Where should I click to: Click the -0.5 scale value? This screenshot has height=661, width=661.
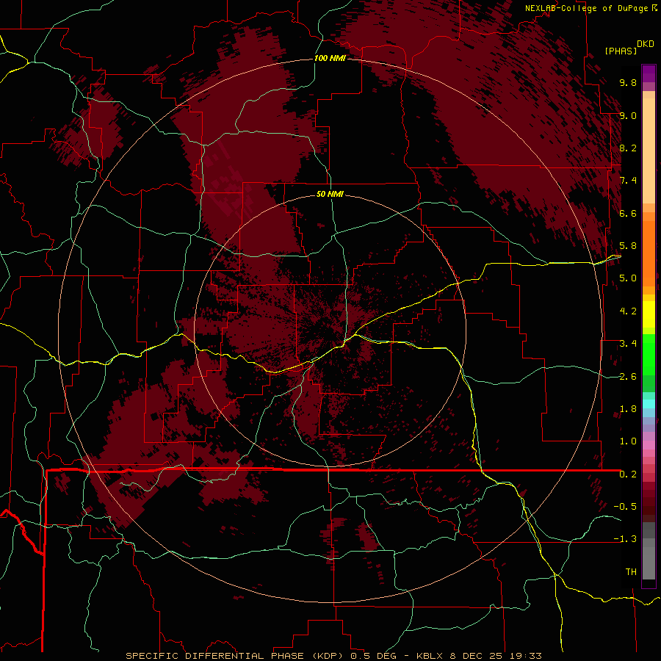625,507
